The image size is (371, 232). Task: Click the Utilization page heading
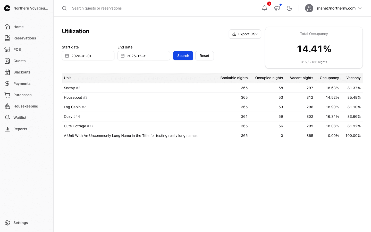pyautogui.click(x=75, y=31)
